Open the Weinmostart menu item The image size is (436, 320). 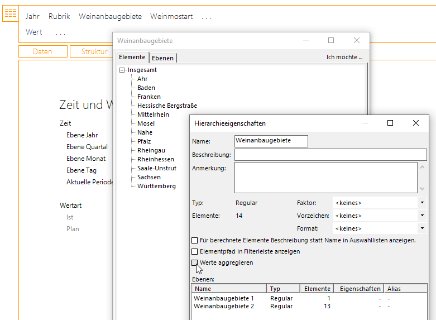tap(171, 17)
